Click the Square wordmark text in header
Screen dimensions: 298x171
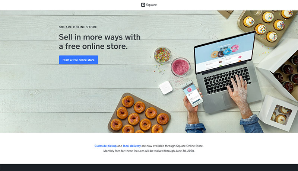[x=151, y=5]
